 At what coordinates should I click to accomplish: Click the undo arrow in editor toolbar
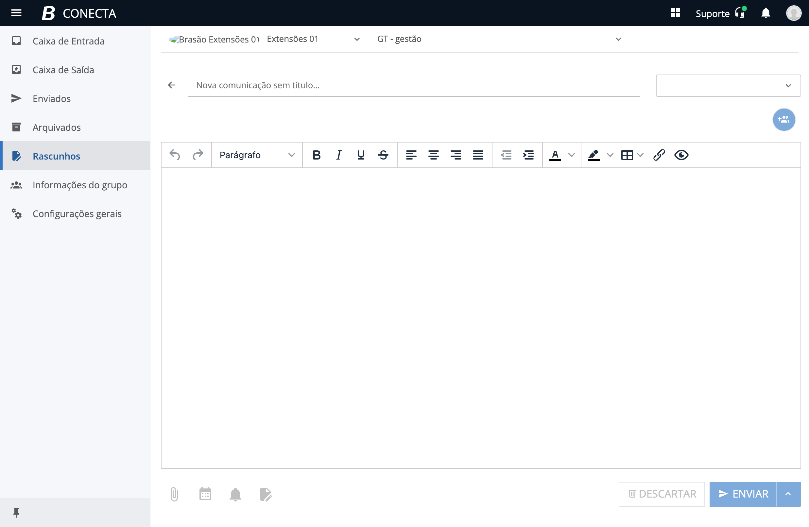point(175,155)
